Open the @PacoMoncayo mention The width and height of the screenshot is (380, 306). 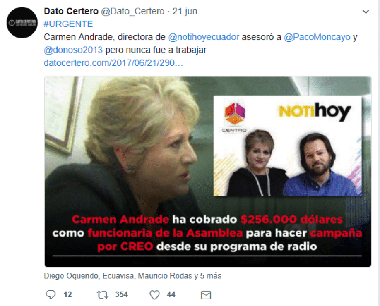coord(317,37)
